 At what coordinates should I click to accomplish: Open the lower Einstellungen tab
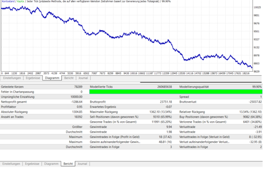(x=11, y=164)
